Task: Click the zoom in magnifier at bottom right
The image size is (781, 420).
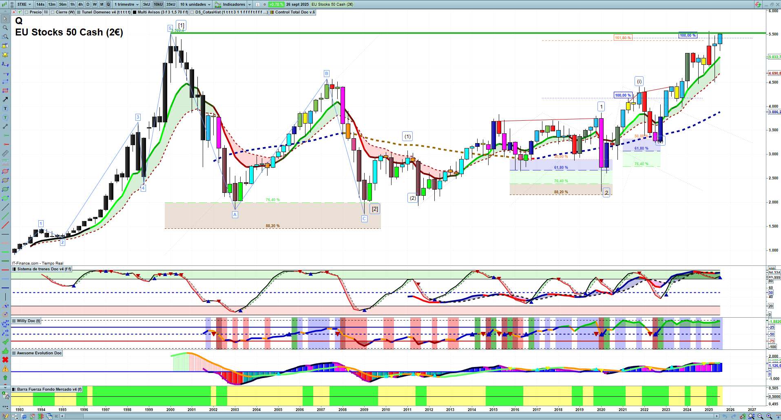Action: point(769,416)
